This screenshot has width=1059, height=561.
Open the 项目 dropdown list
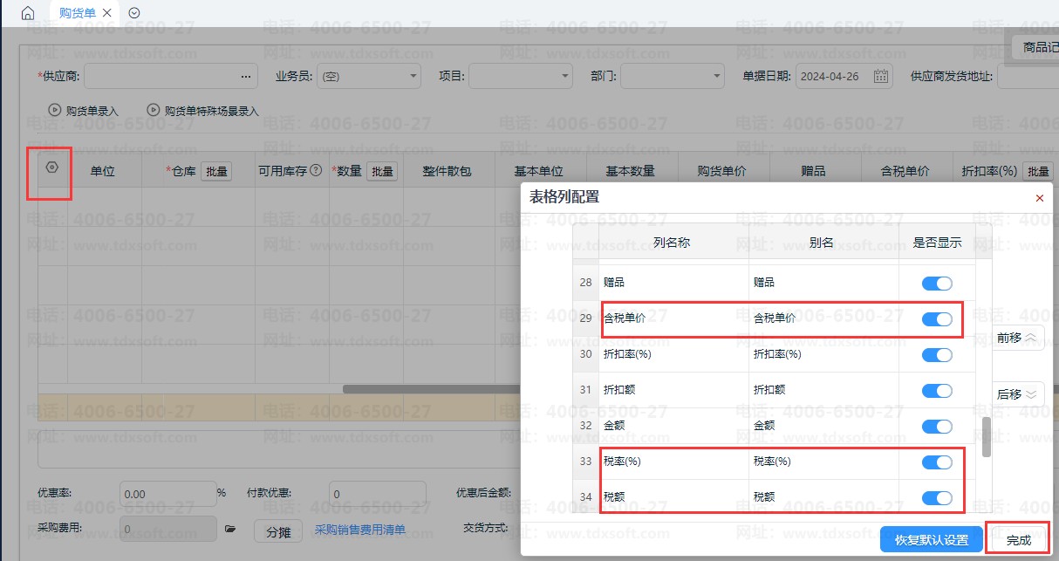(564, 77)
